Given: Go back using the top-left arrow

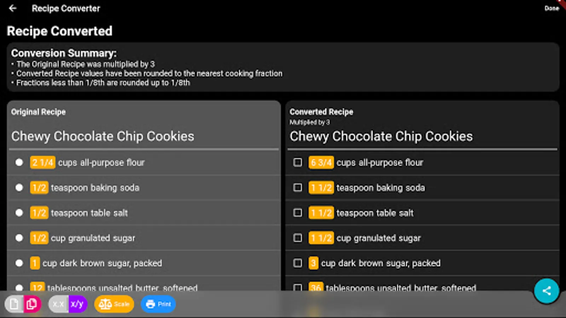Looking at the screenshot, I should pos(13,8).
